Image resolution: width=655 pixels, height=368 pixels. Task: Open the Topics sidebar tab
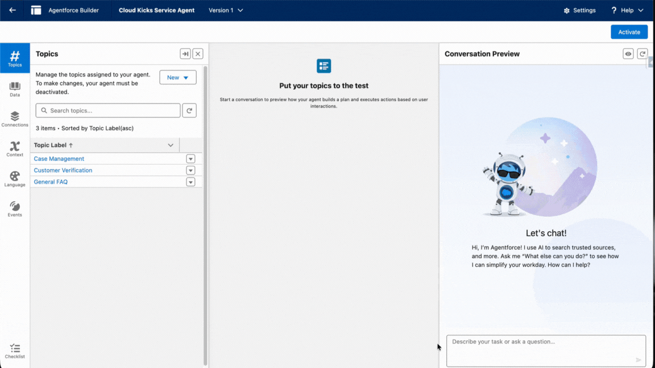[x=15, y=58]
